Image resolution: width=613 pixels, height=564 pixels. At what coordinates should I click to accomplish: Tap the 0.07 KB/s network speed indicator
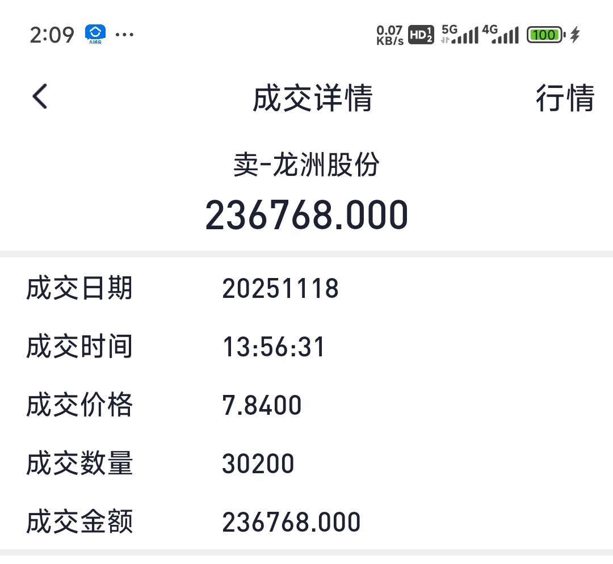click(x=390, y=35)
